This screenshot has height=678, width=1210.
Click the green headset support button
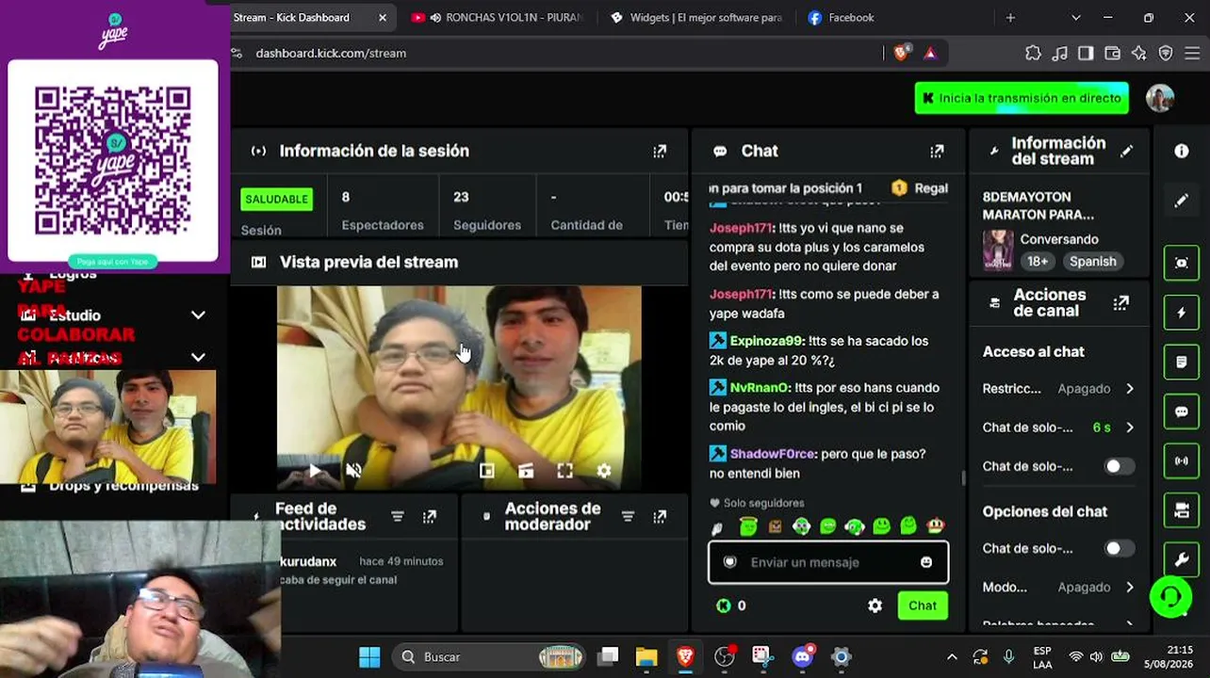click(1170, 597)
